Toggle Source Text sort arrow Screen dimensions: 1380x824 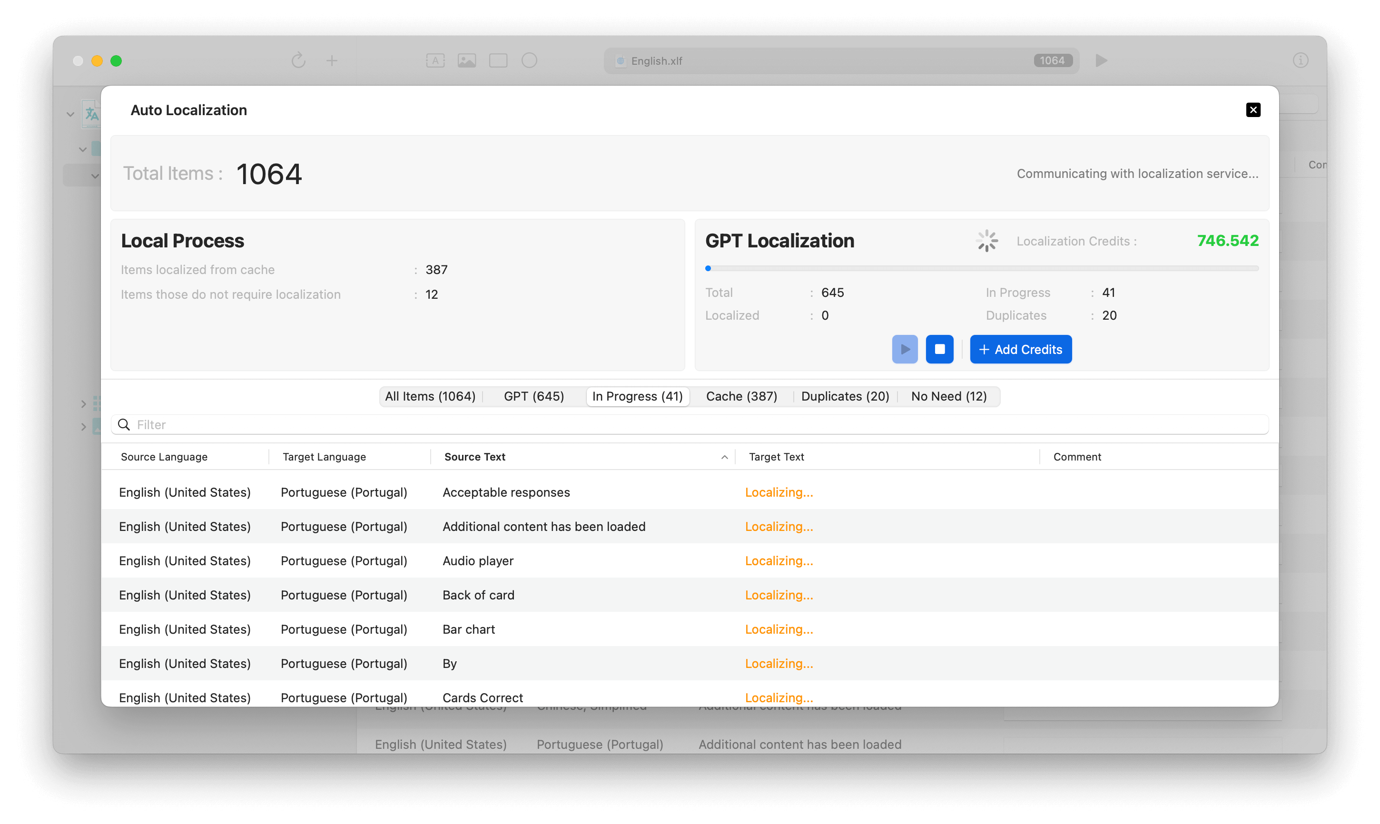[724, 457]
